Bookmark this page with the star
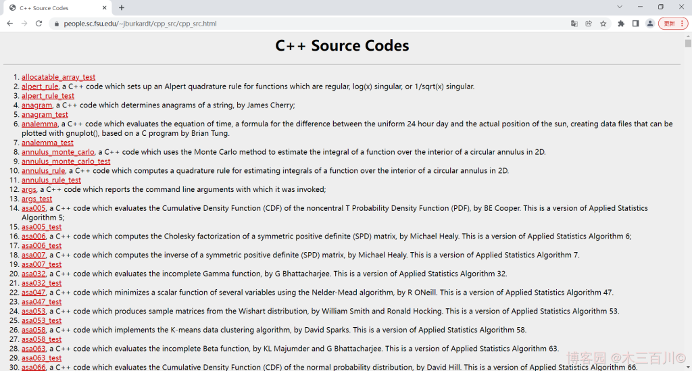692x371 pixels. 603,24
